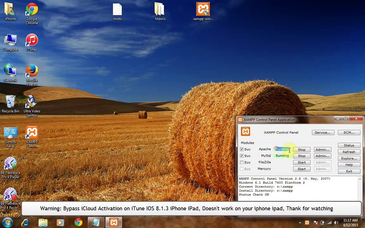Stop the Apache module

pos(301,149)
